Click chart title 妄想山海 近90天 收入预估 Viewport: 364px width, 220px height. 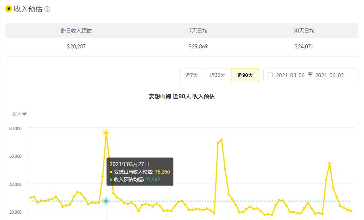[182, 96]
